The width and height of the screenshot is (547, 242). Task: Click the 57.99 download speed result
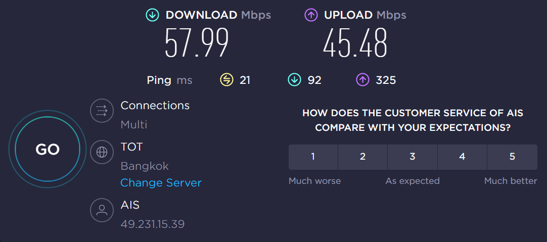coord(197,43)
